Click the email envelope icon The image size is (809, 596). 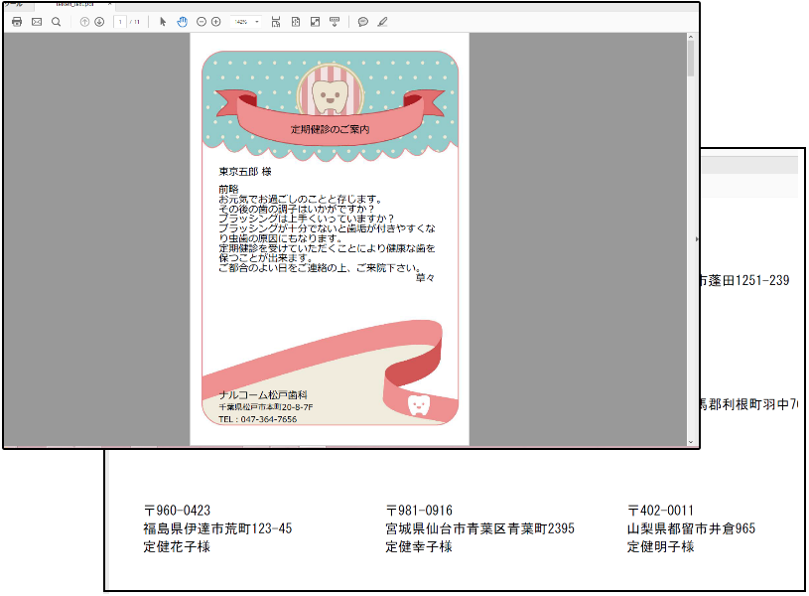[x=37, y=22]
